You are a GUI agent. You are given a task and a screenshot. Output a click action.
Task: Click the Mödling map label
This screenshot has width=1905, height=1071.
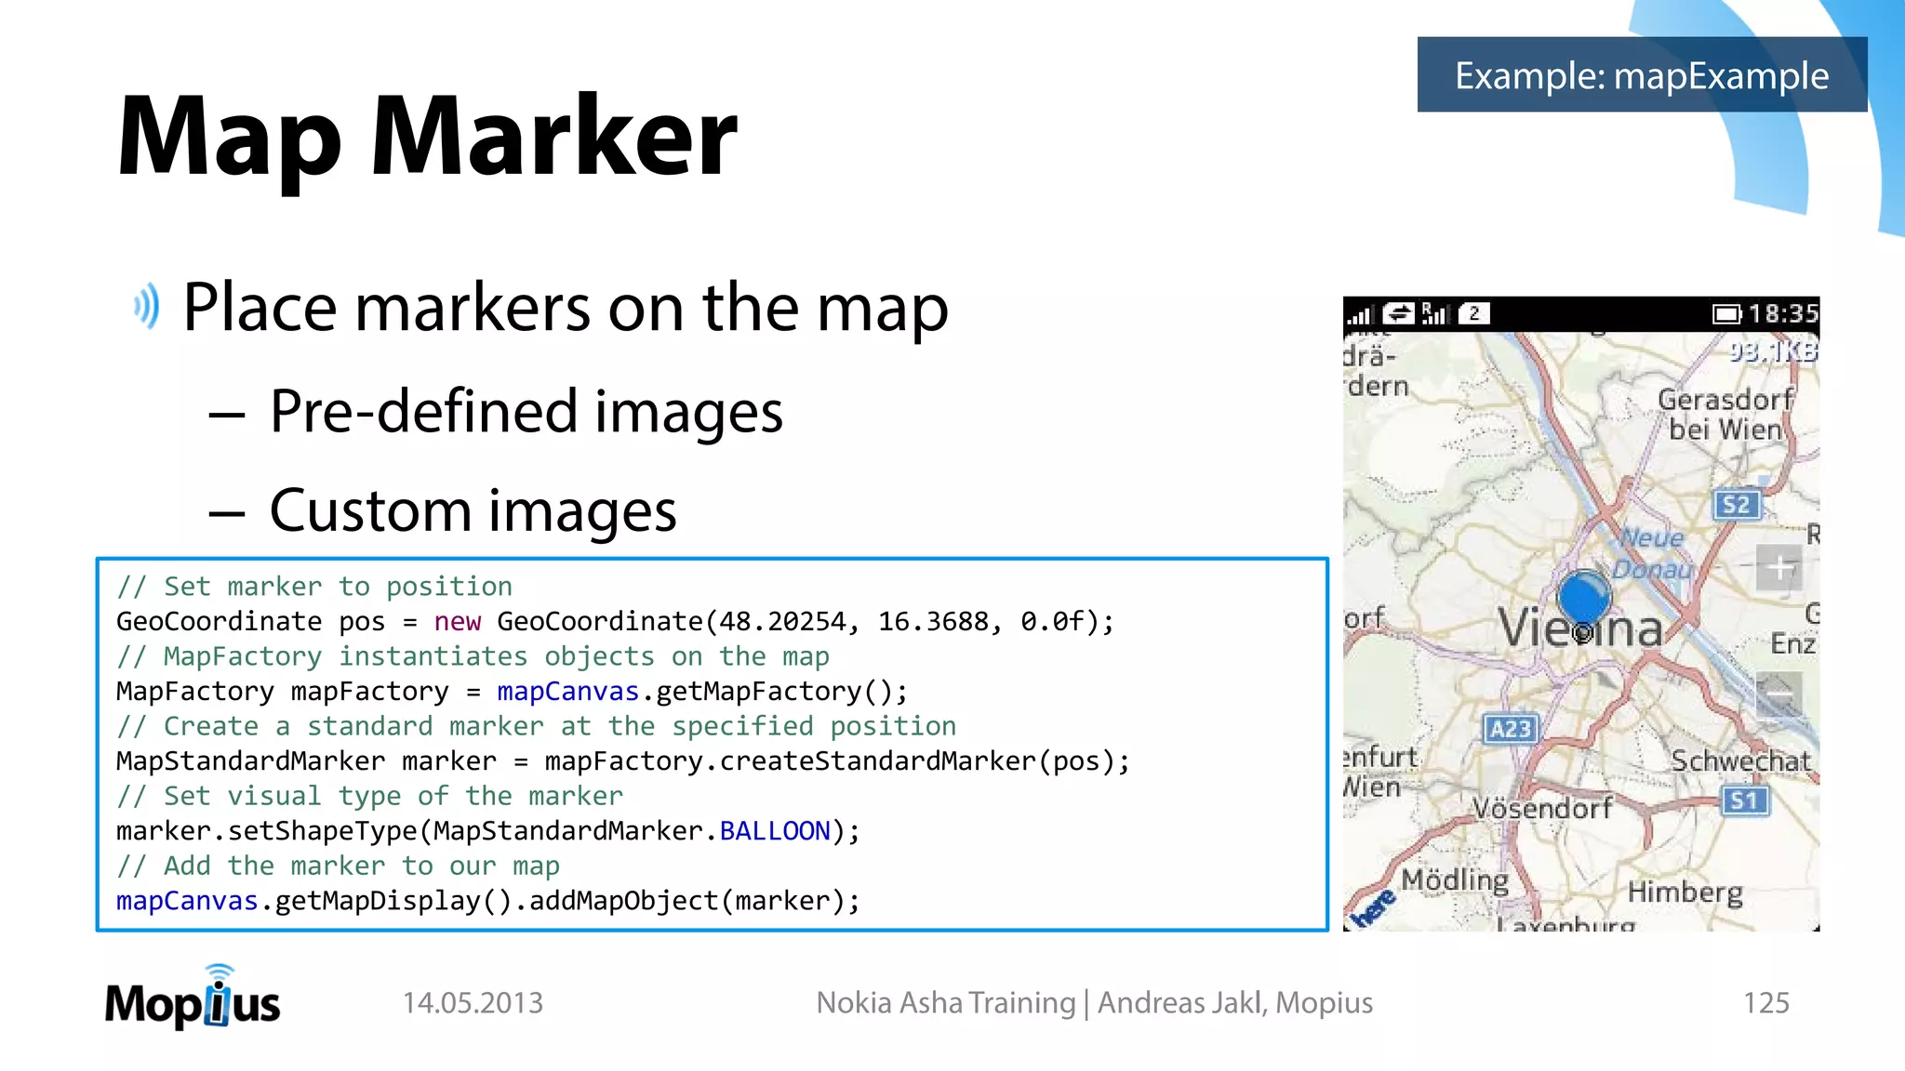(1455, 880)
